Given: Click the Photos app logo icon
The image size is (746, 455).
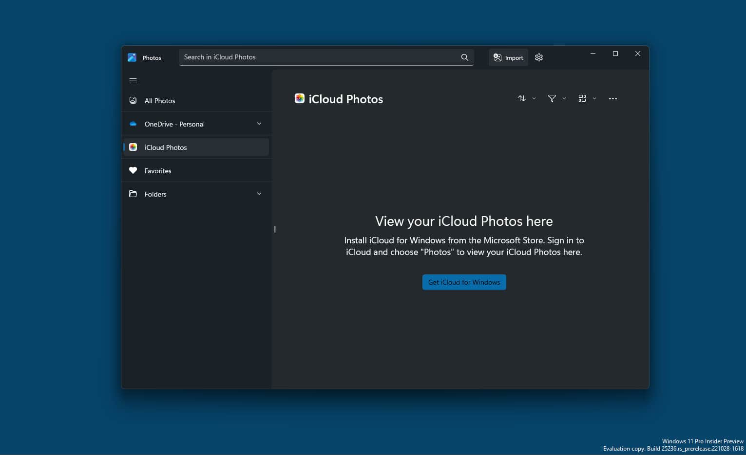Looking at the screenshot, I should [x=132, y=57].
